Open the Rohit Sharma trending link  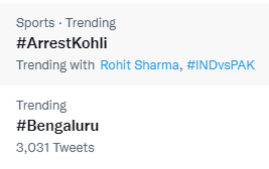click(139, 65)
